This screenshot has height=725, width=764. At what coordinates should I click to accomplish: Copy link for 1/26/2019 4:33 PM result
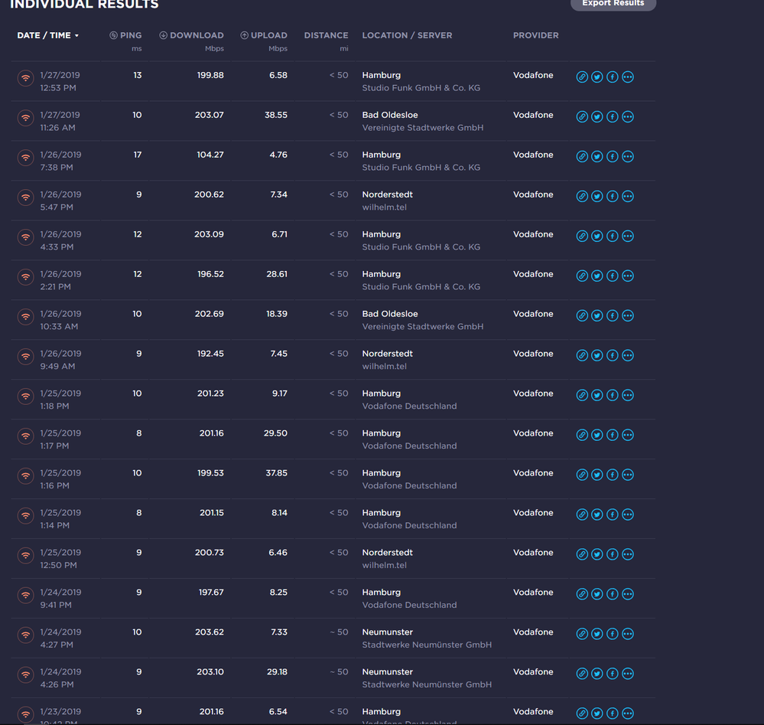point(582,236)
